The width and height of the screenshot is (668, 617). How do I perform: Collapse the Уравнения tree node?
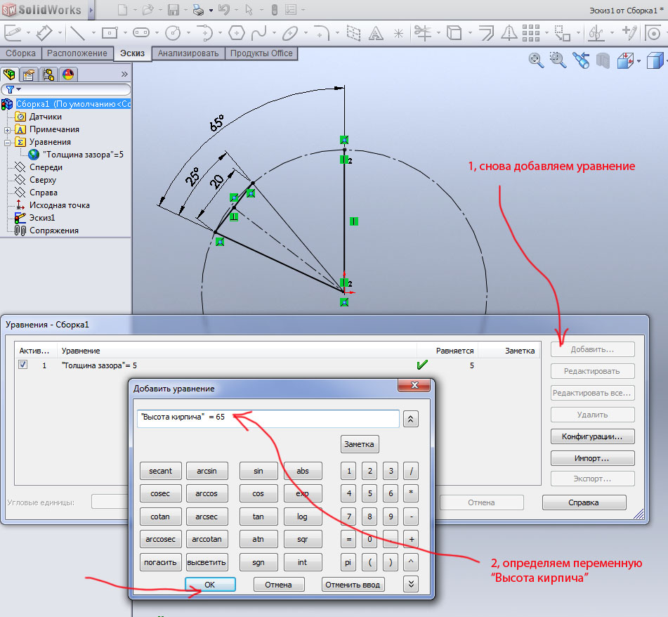7,142
